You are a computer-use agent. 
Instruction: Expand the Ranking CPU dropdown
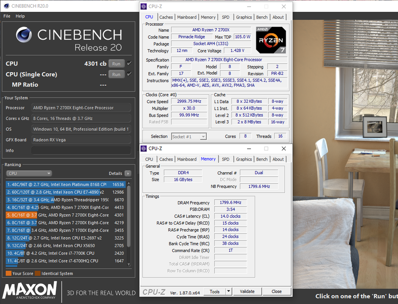(x=29, y=173)
